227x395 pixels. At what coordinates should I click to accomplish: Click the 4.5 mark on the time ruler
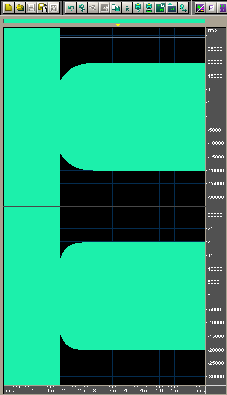pos(144,390)
